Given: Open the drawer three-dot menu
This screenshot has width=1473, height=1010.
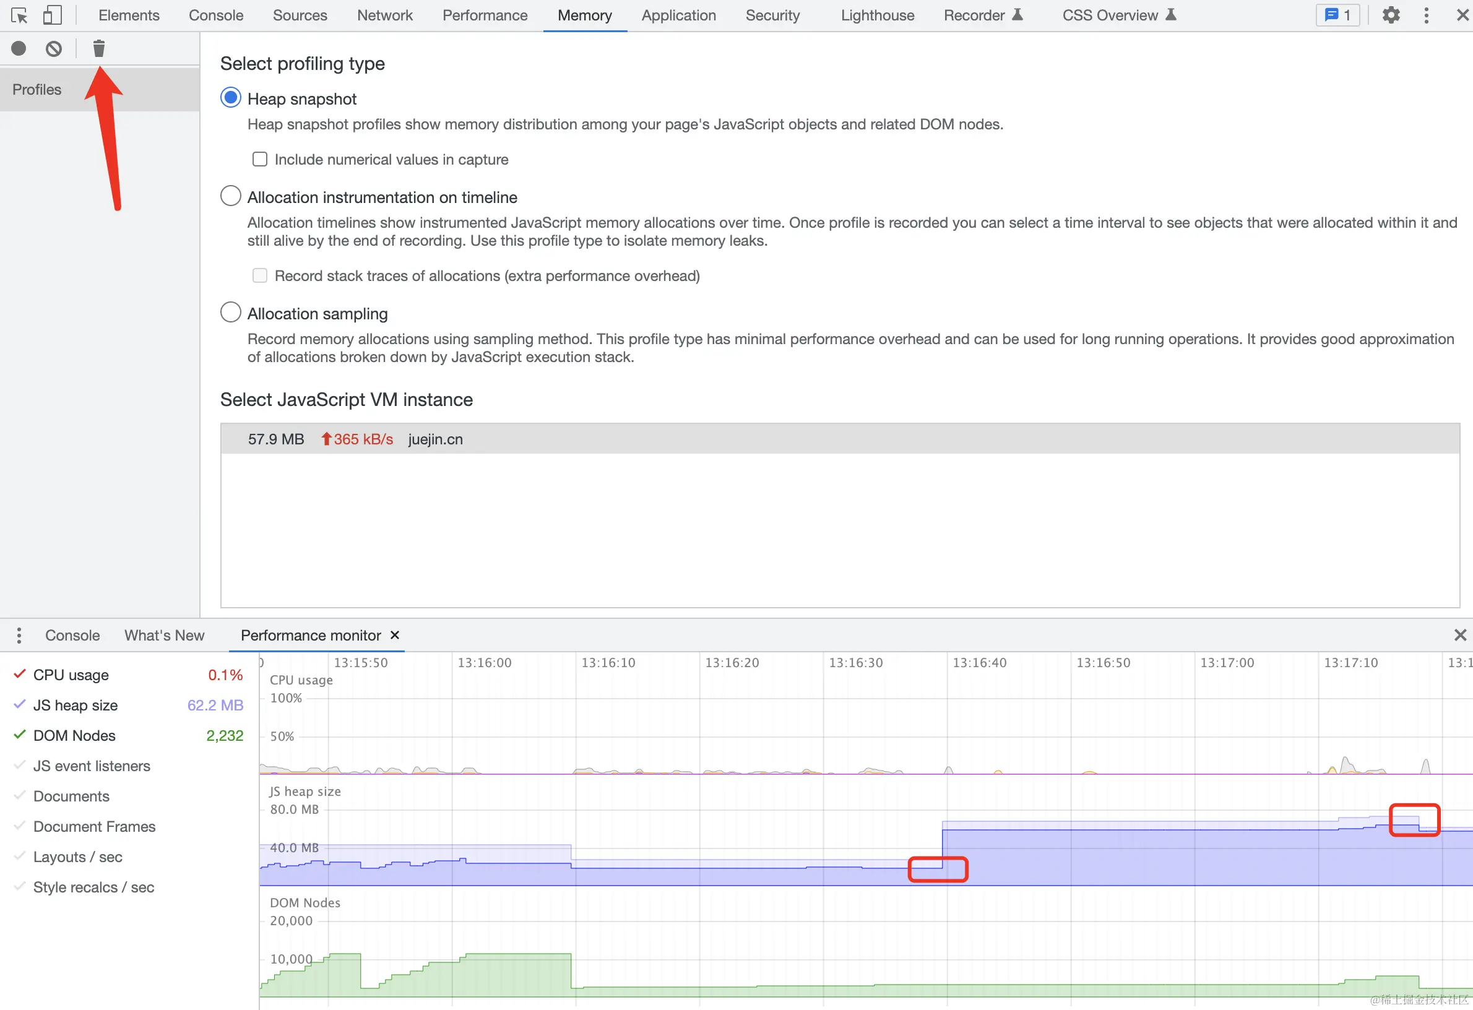Looking at the screenshot, I should coord(19,636).
